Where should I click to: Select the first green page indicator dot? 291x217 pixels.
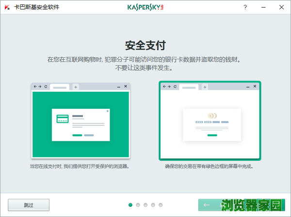[130, 205]
